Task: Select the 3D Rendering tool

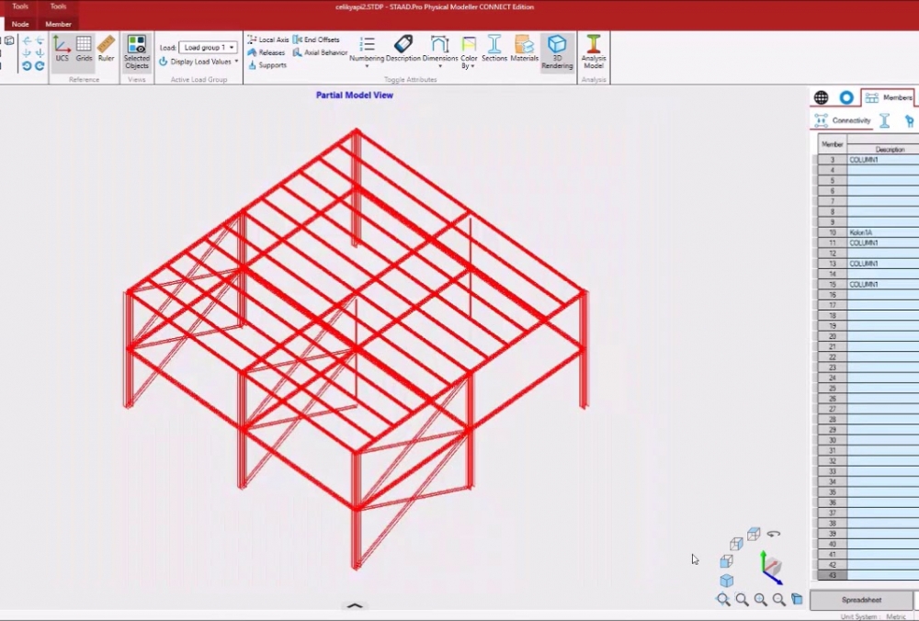Action: click(557, 52)
